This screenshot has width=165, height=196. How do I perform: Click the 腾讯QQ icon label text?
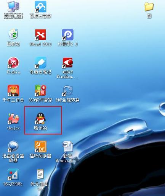pyautogui.click(x=40, y=128)
